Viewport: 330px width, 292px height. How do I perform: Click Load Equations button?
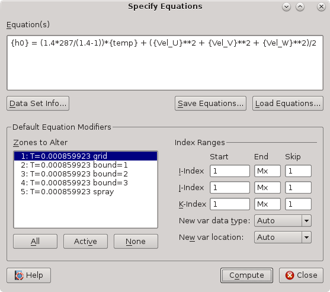pos(288,104)
